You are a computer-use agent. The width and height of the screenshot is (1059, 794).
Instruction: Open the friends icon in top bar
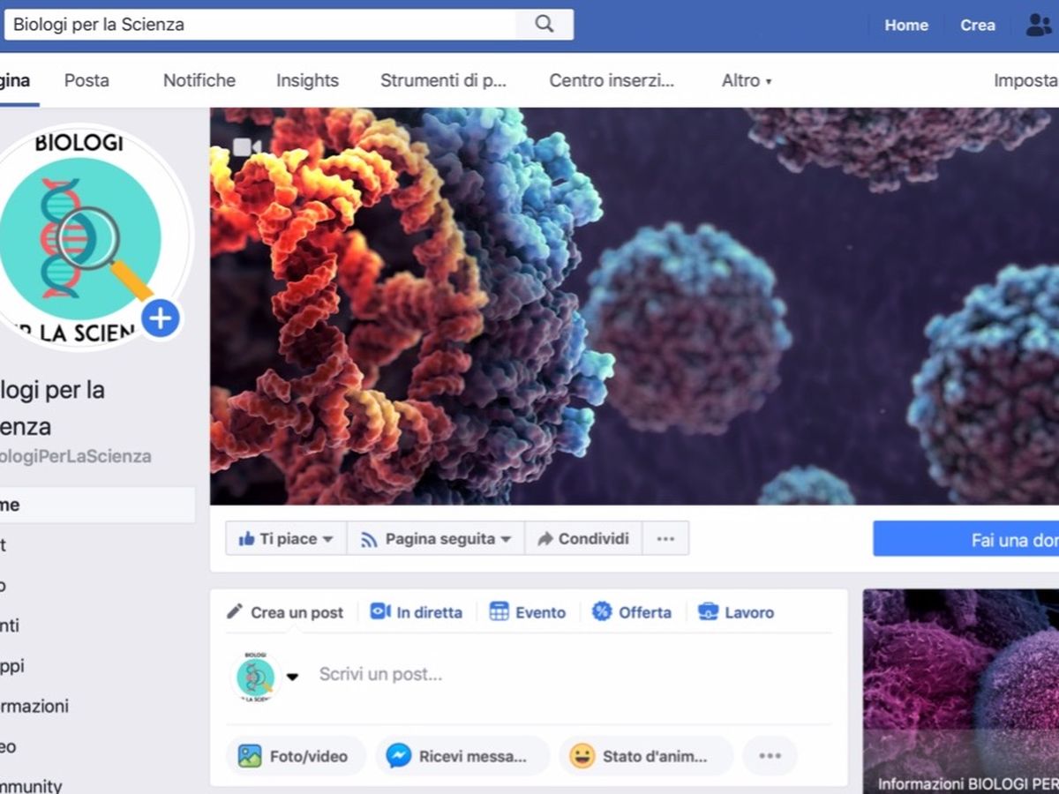pyautogui.click(x=1038, y=25)
